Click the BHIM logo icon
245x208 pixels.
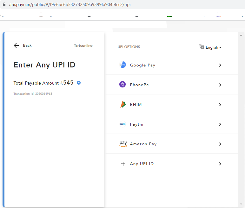(x=123, y=104)
